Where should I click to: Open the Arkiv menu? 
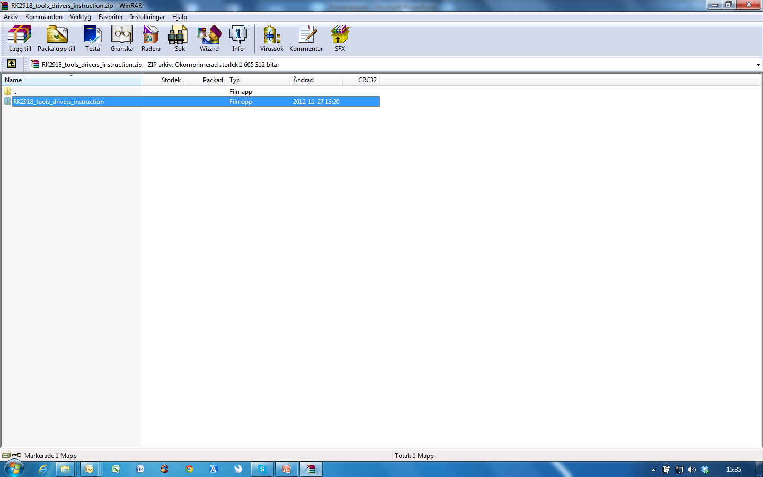[11, 17]
